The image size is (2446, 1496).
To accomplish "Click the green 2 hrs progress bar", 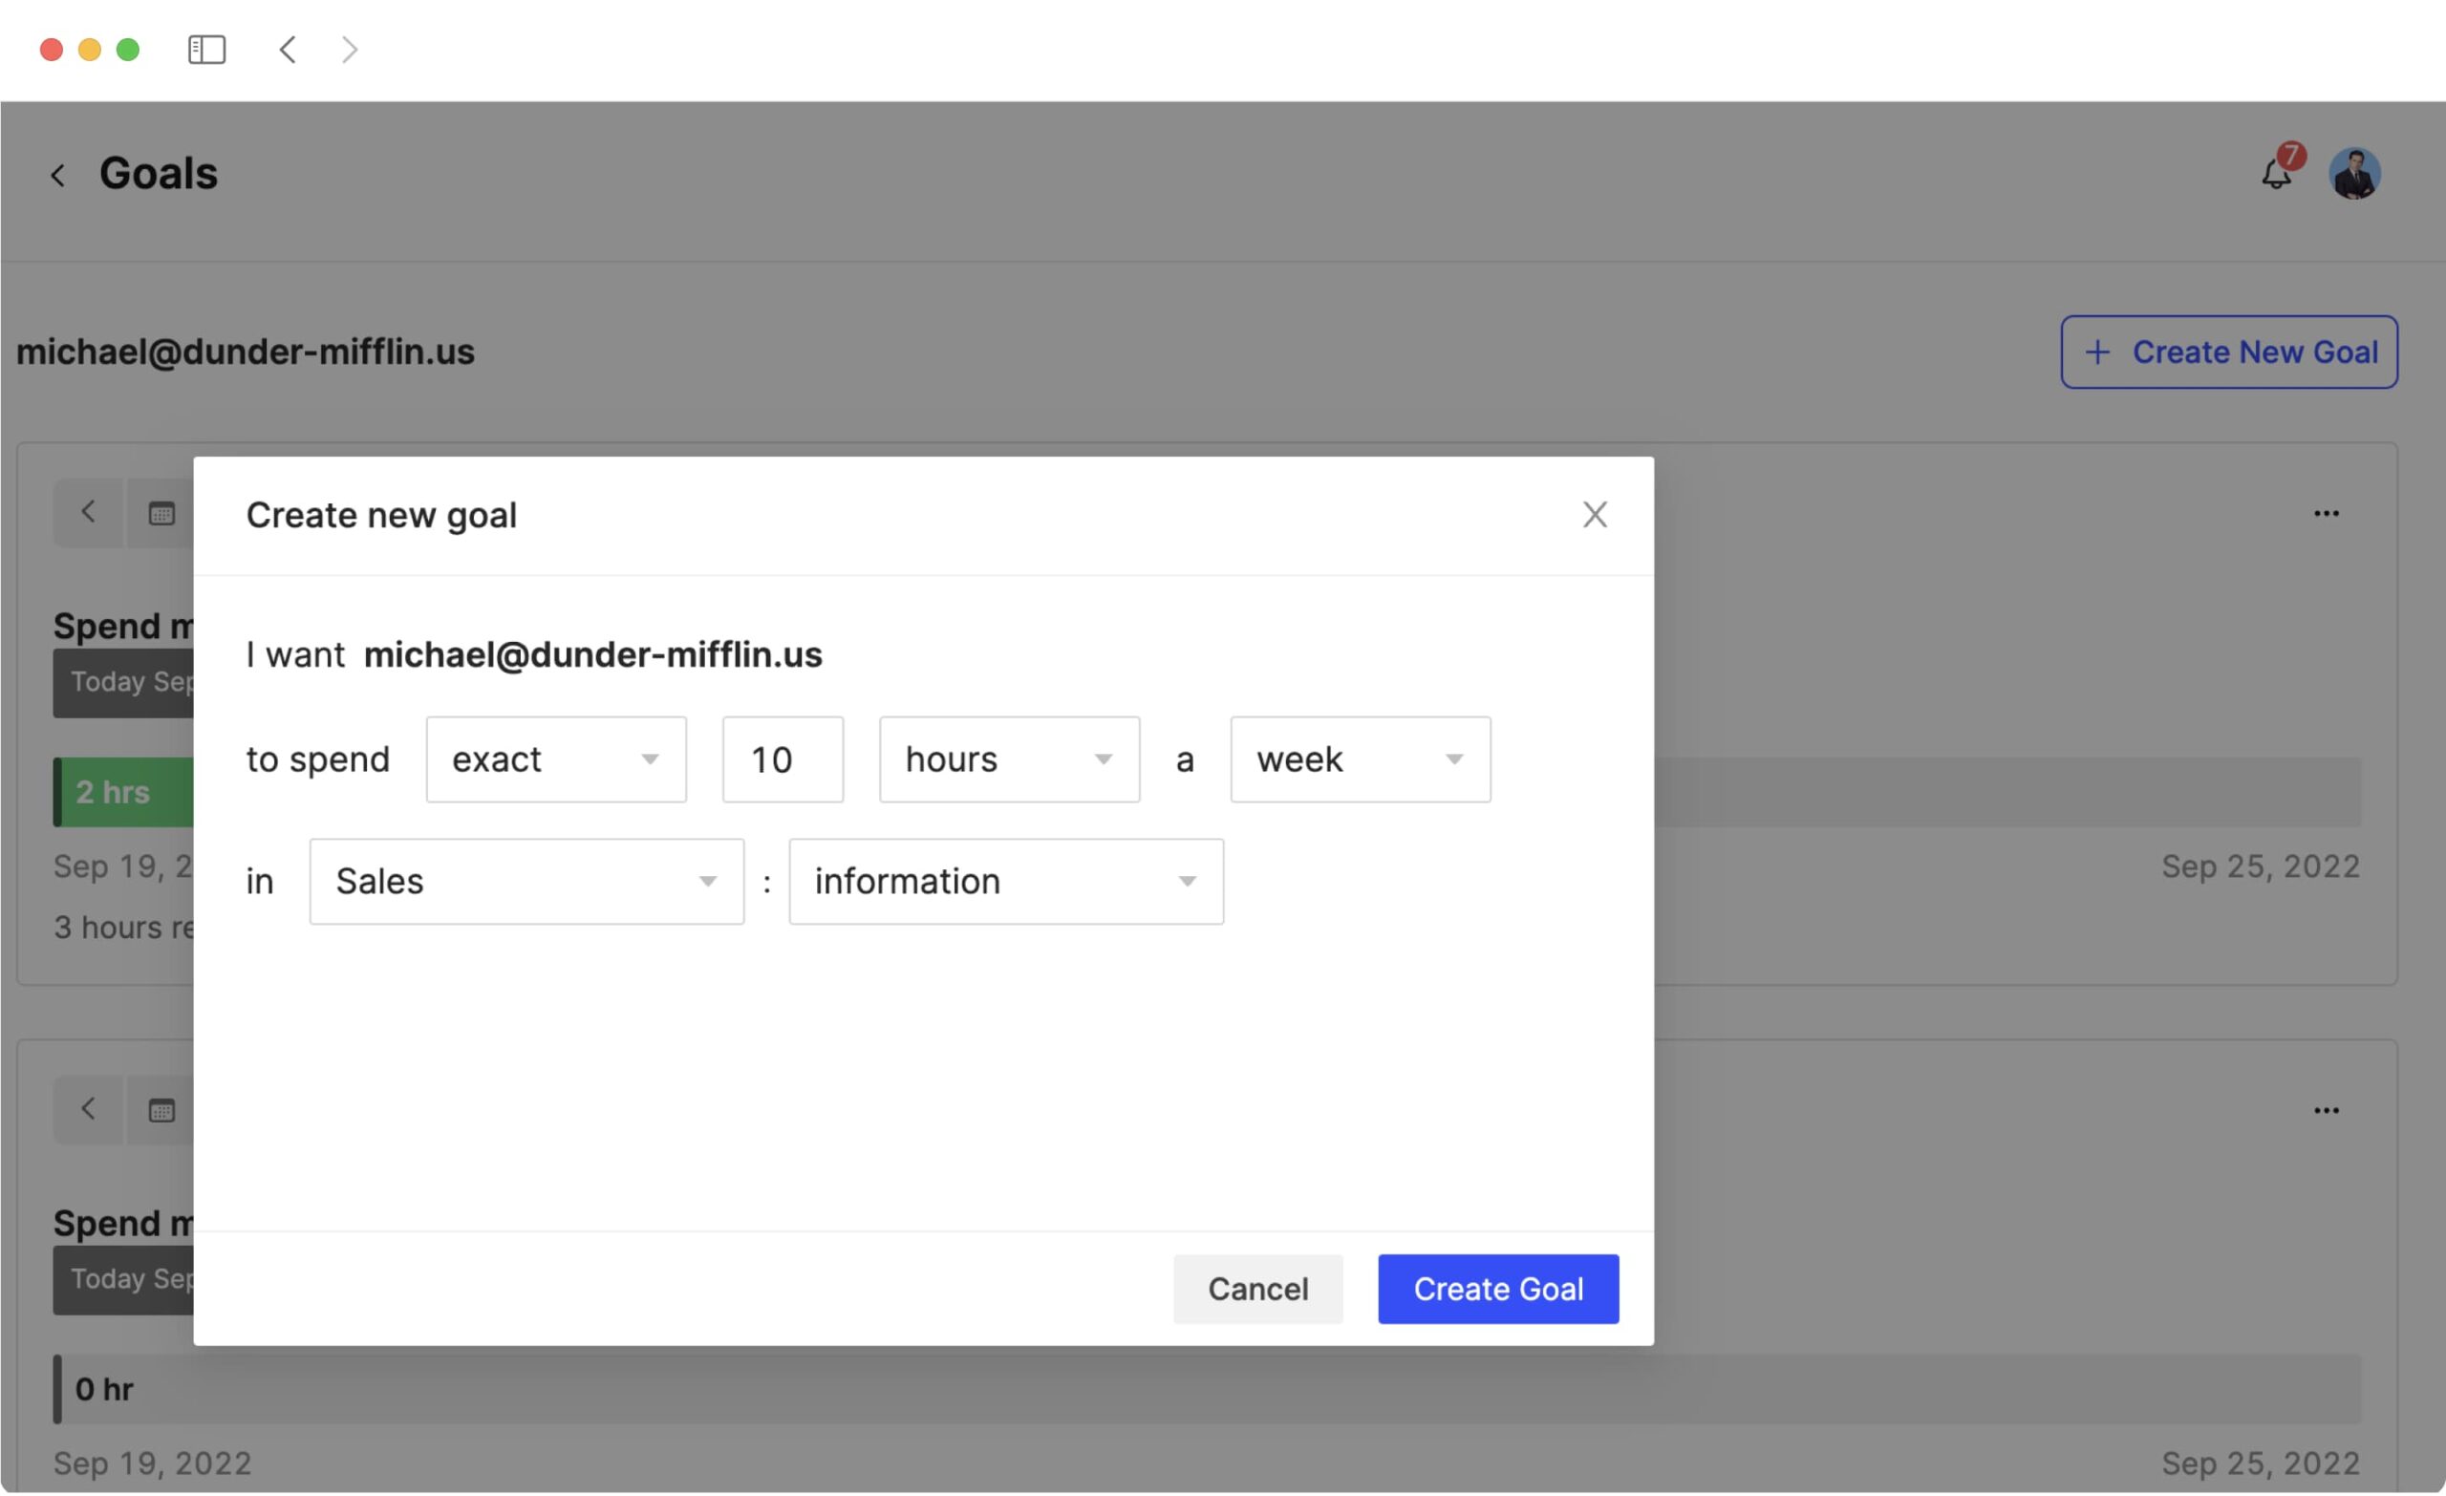I will click(x=123, y=792).
